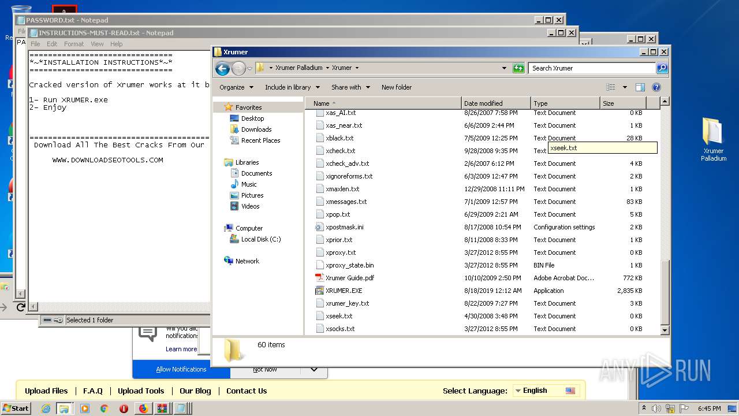Launch Chrome from the taskbar

point(104,408)
